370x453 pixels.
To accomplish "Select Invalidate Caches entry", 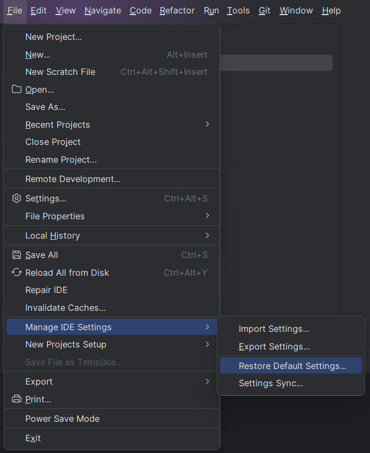I will [65, 308].
